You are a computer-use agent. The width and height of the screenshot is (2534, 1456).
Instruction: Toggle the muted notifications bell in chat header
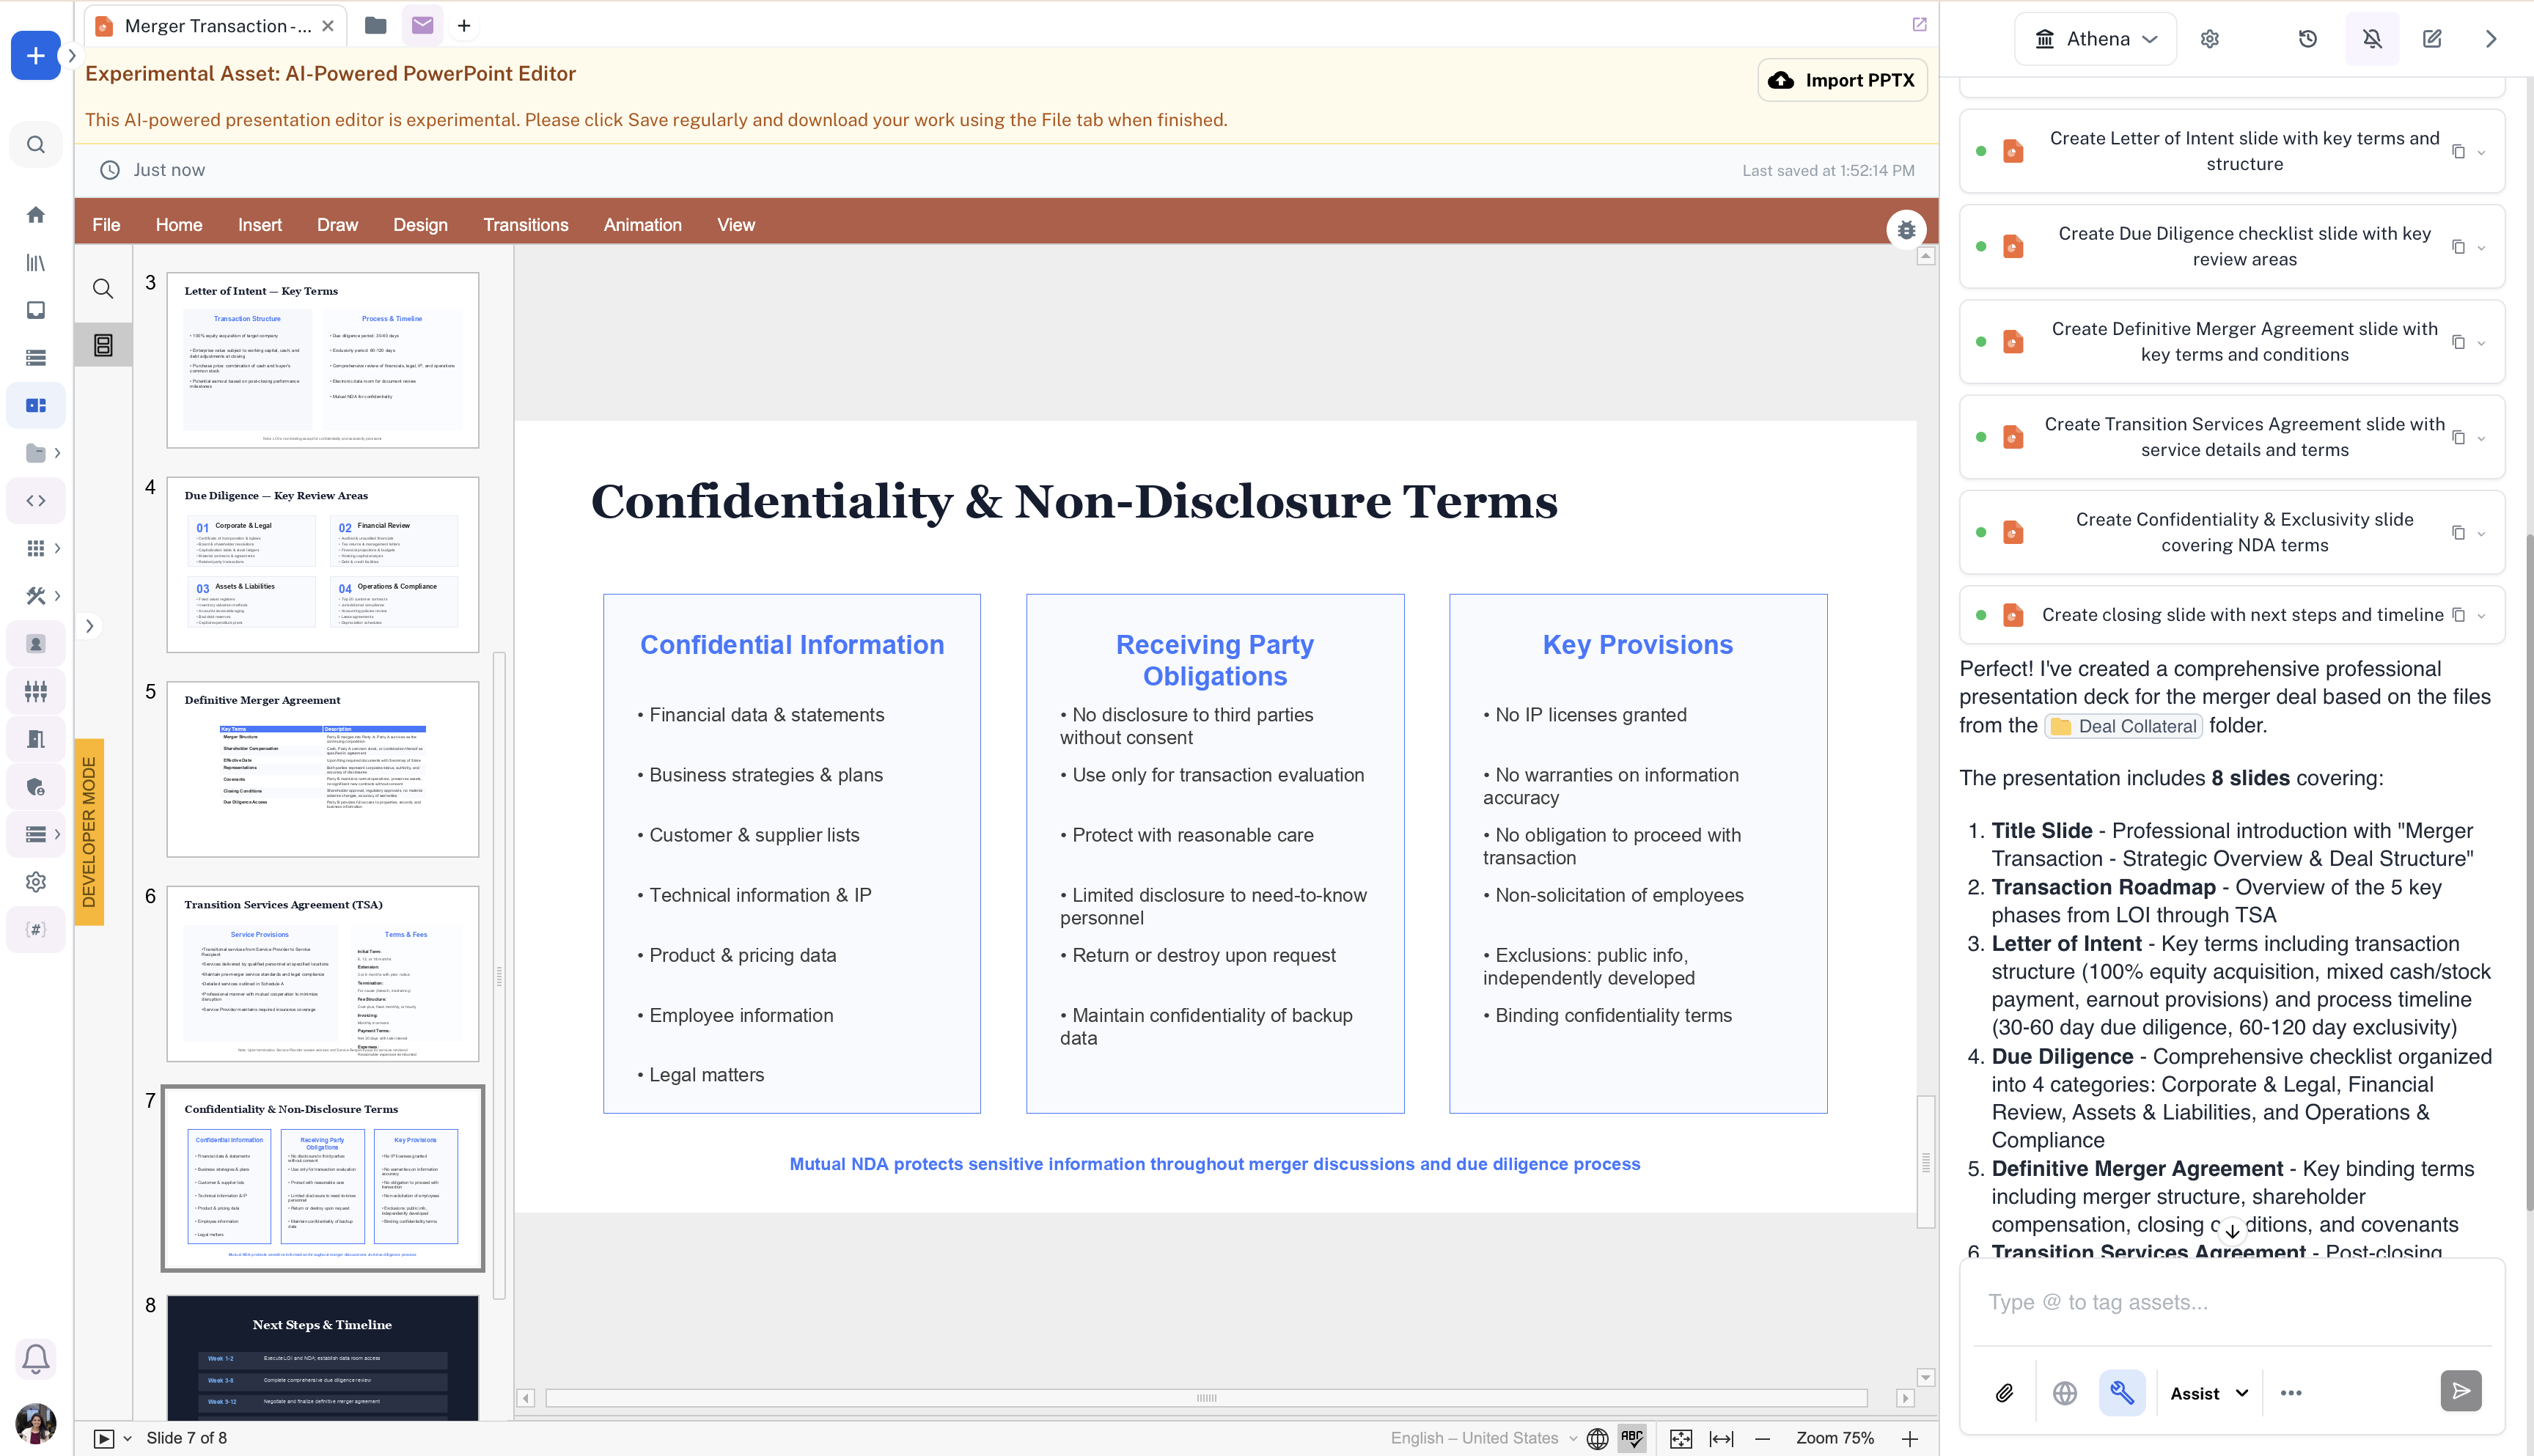2371,39
